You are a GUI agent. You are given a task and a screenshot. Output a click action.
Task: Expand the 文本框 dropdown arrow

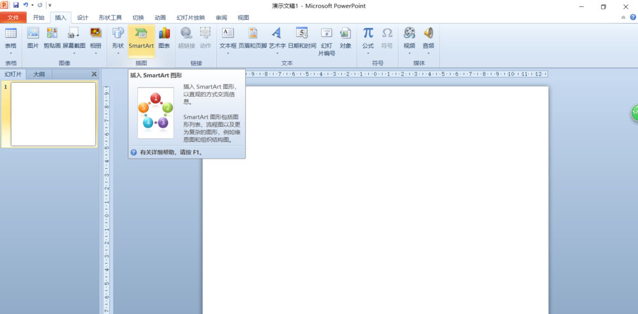(228, 54)
